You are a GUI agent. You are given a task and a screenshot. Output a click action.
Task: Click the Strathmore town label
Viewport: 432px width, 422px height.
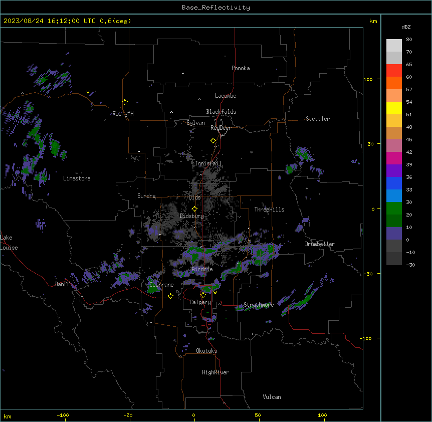[259, 305]
